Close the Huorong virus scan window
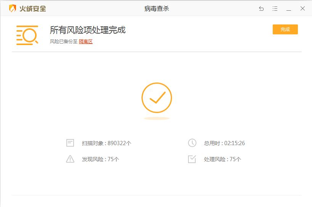Screen dimensions: 312x207 pos(302,8)
